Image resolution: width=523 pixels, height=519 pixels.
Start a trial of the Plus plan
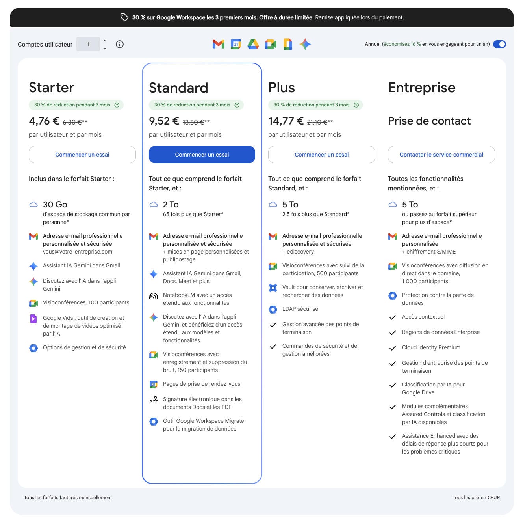point(321,154)
